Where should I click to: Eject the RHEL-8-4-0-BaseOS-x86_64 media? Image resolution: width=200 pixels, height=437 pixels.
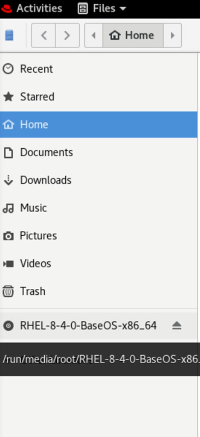176,325
